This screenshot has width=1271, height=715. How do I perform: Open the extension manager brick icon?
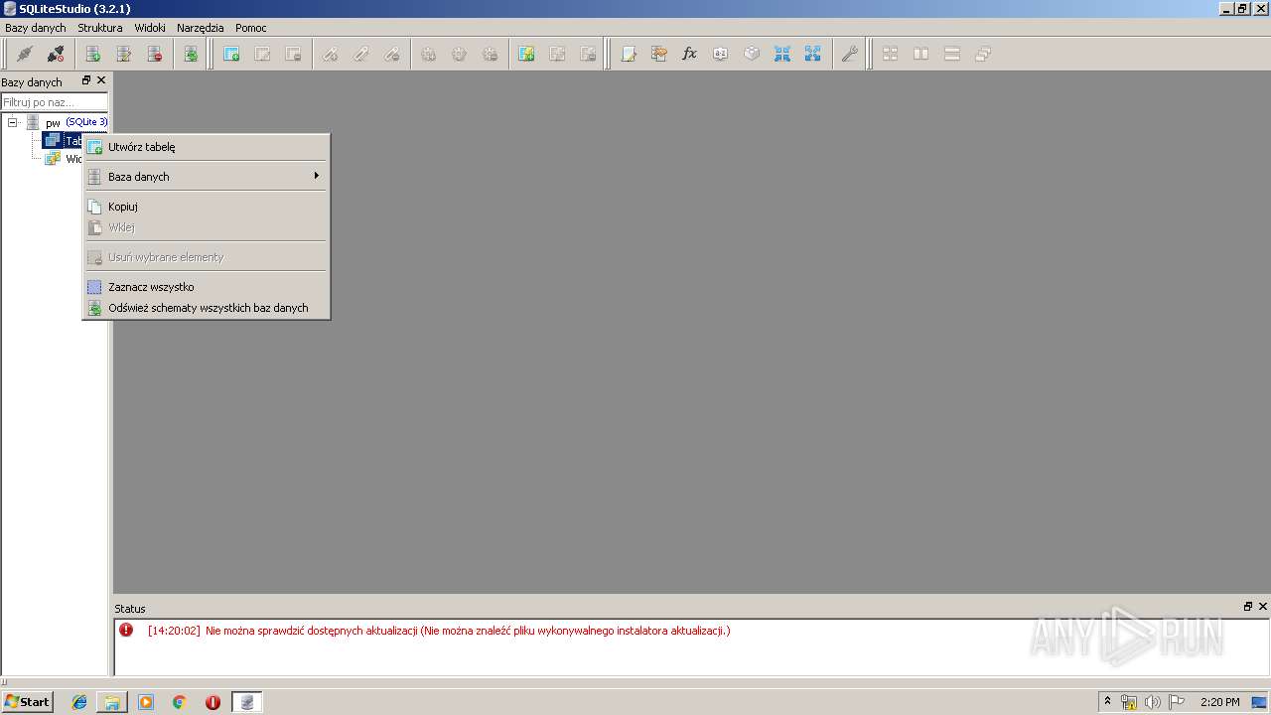pyautogui.click(x=752, y=55)
